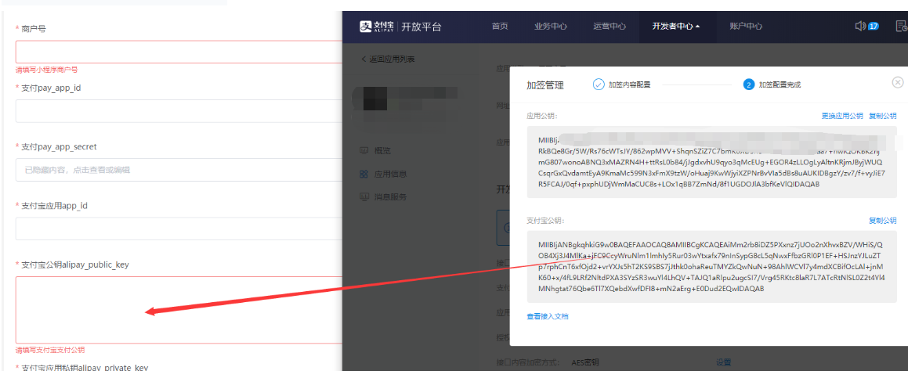908x378 pixels.
Task: Click the 应用信息 grid icon in sidebar
Action: pos(364,174)
